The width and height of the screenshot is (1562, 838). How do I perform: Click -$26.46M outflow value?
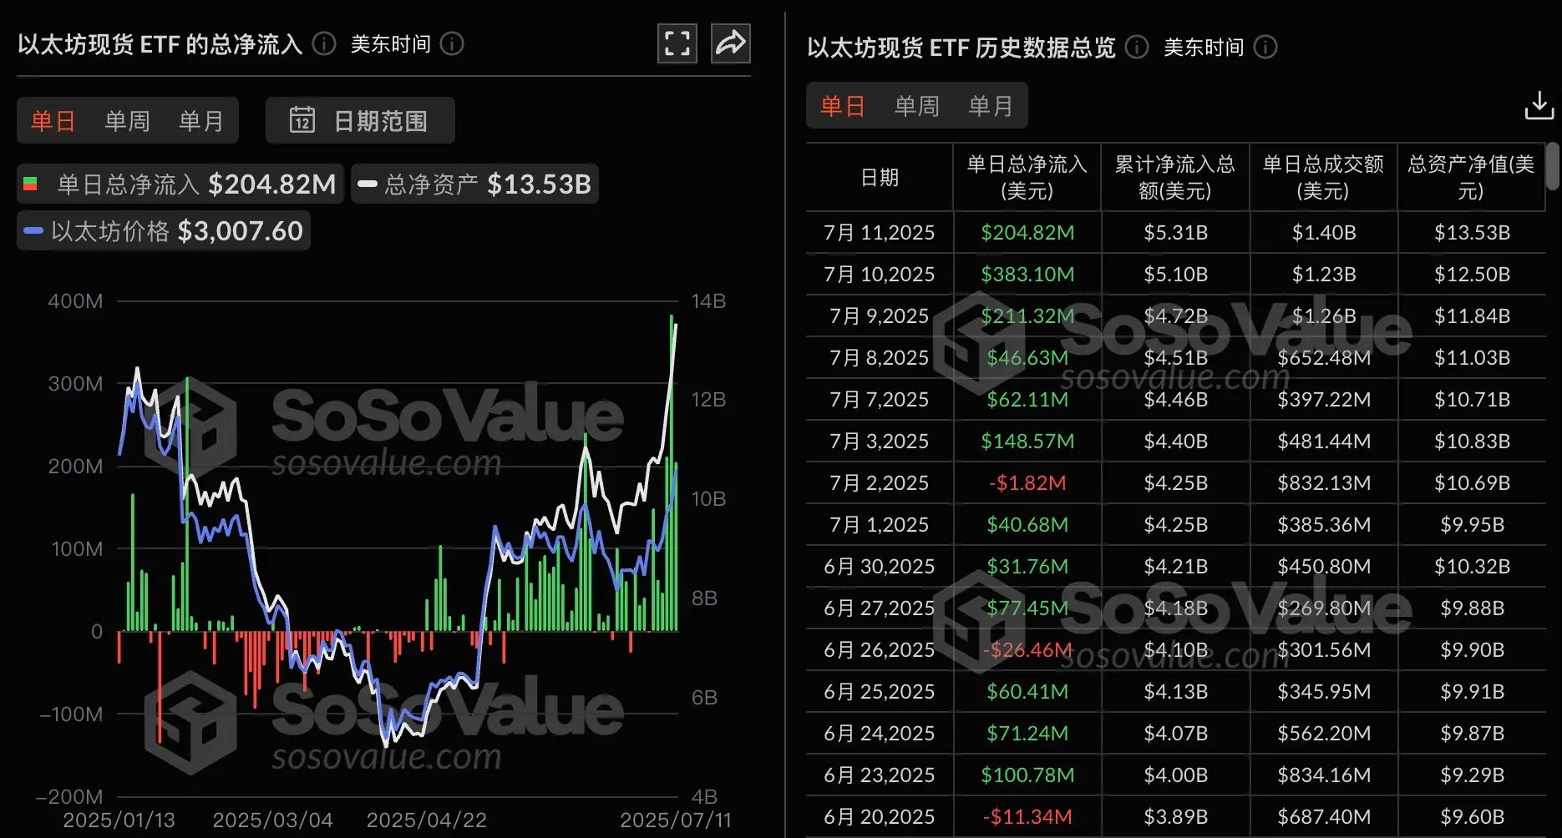(x=1027, y=649)
